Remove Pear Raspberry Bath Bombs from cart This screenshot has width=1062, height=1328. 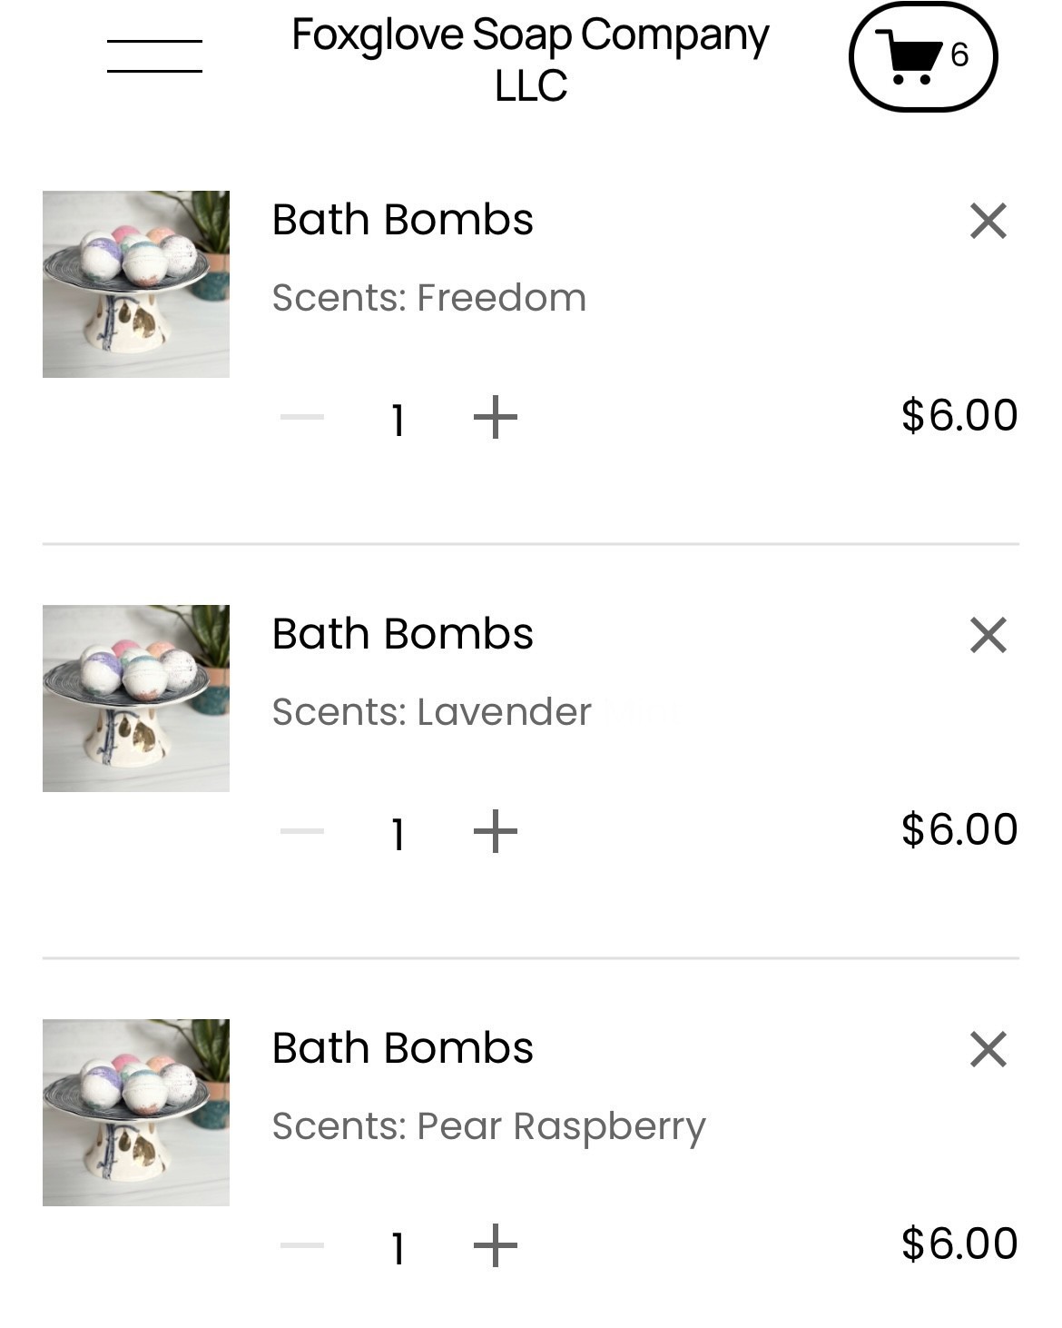[988, 1049]
